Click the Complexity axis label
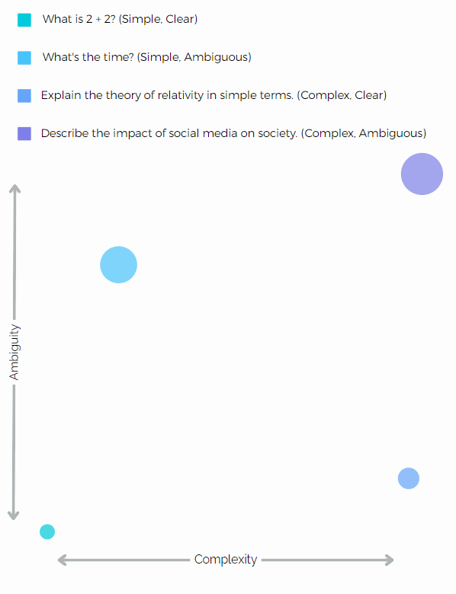 (226, 559)
